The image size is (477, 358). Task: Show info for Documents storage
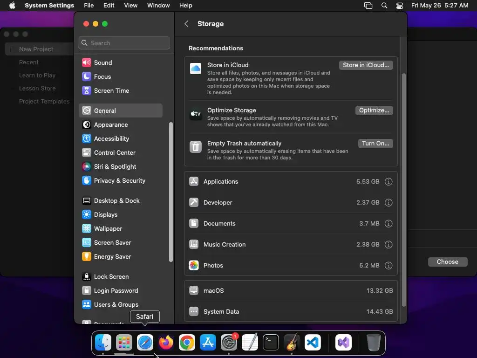[388, 224]
